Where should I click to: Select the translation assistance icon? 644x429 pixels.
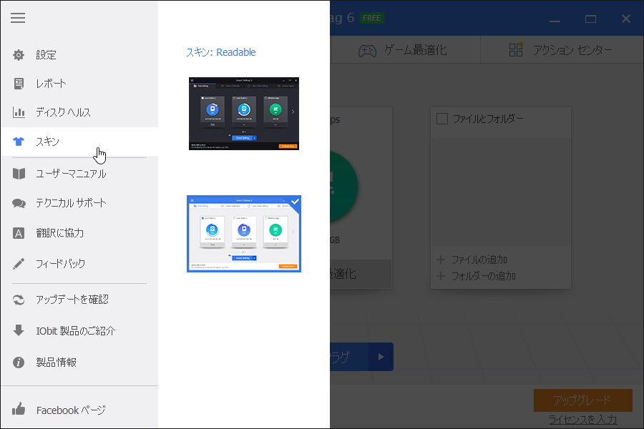(19, 231)
